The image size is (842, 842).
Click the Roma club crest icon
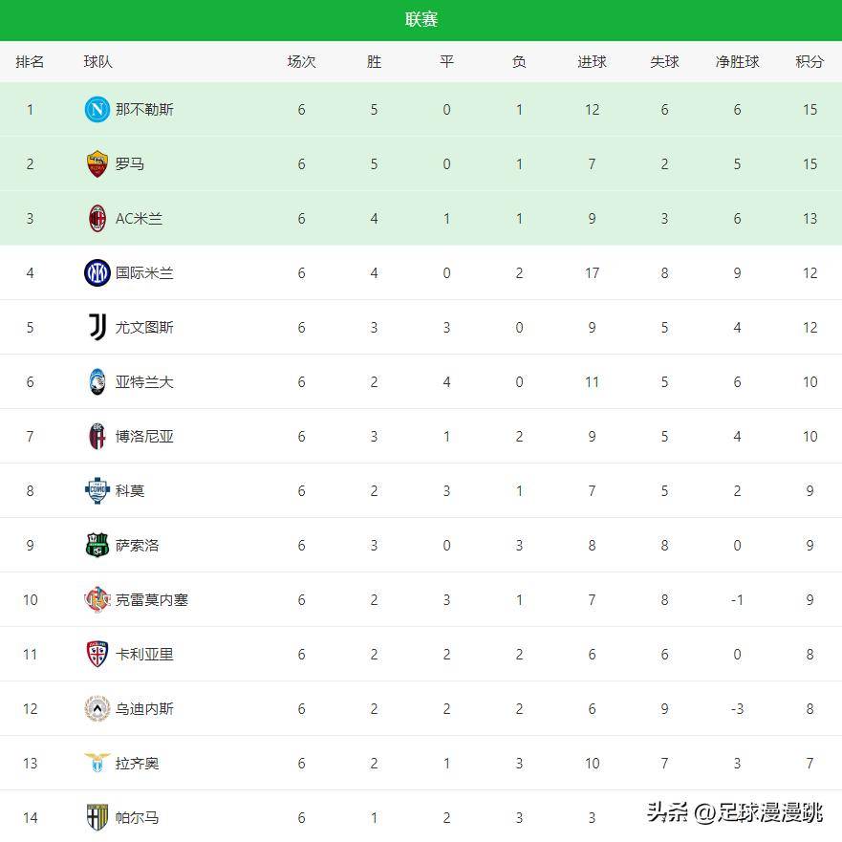tap(97, 163)
